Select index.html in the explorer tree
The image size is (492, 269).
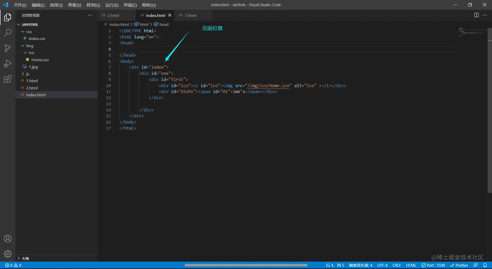coord(57,95)
